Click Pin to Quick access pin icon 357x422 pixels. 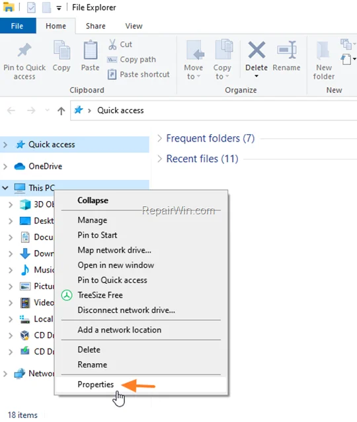(24, 50)
